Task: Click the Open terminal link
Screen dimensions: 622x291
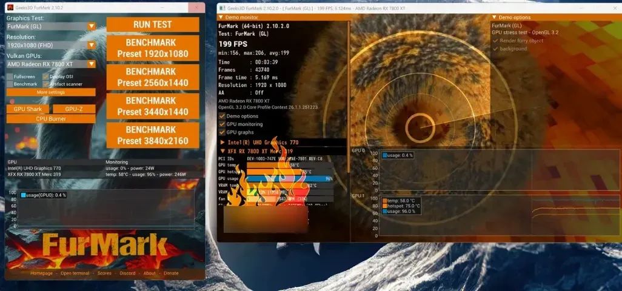Action: tap(75, 273)
